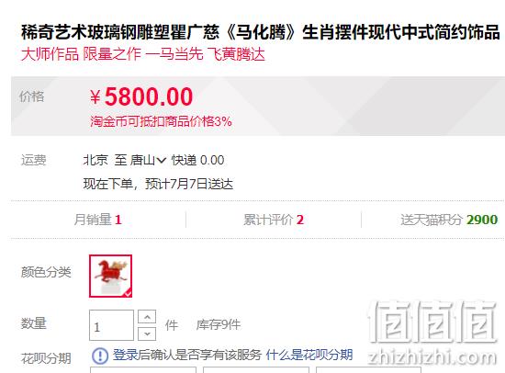Open 累计评价 2 reviews
This screenshot has height=373, width=505.
tap(274, 220)
